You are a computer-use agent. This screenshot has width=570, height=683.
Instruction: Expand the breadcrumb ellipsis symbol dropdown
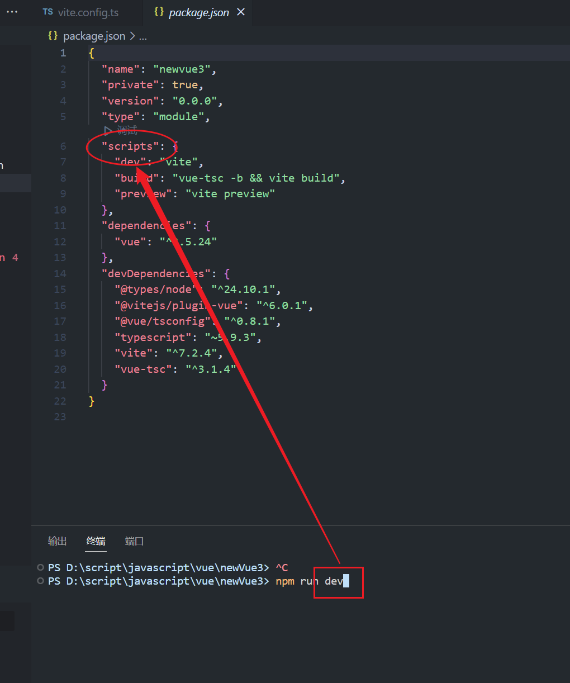pos(143,36)
